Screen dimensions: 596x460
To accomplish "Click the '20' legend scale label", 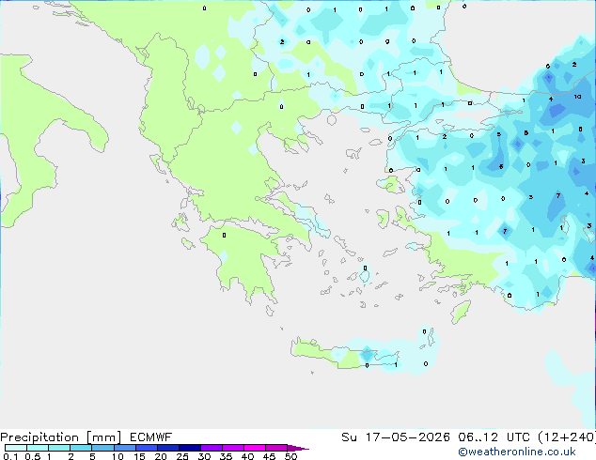I will pos(161,456).
